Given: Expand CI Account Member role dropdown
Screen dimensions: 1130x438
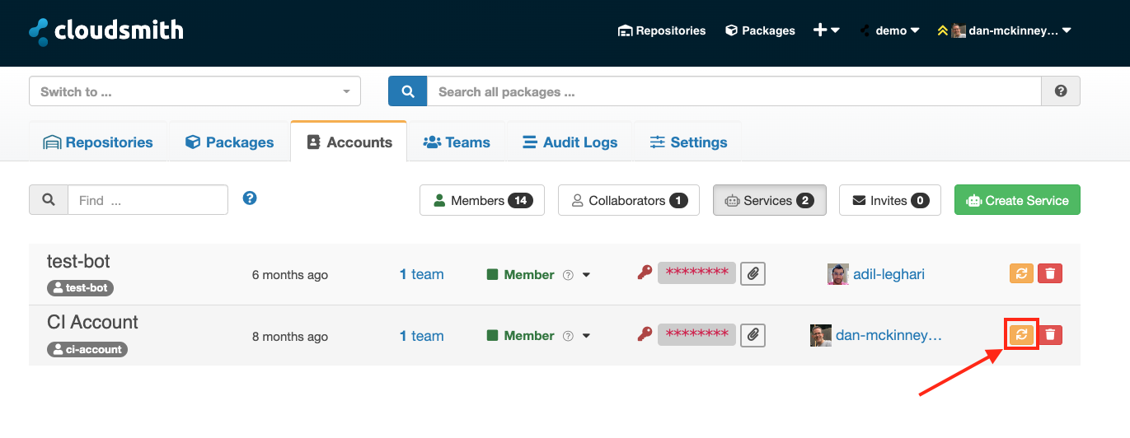Looking at the screenshot, I should [x=587, y=336].
